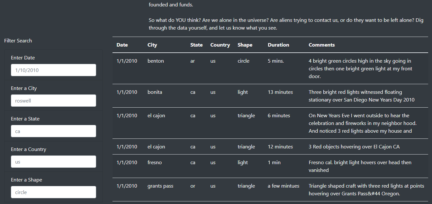The image size is (432, 204).
Task: Click the Comments column header
Action: coord(322,45)
